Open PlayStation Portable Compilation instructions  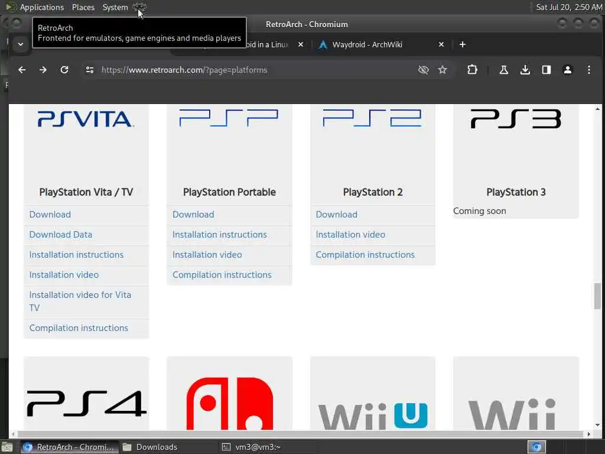pyautogui.click(x=222, y=275)
